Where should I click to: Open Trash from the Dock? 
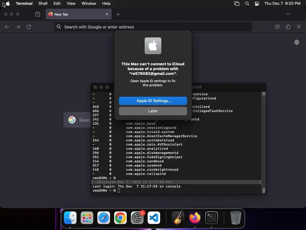coord(235,218)
